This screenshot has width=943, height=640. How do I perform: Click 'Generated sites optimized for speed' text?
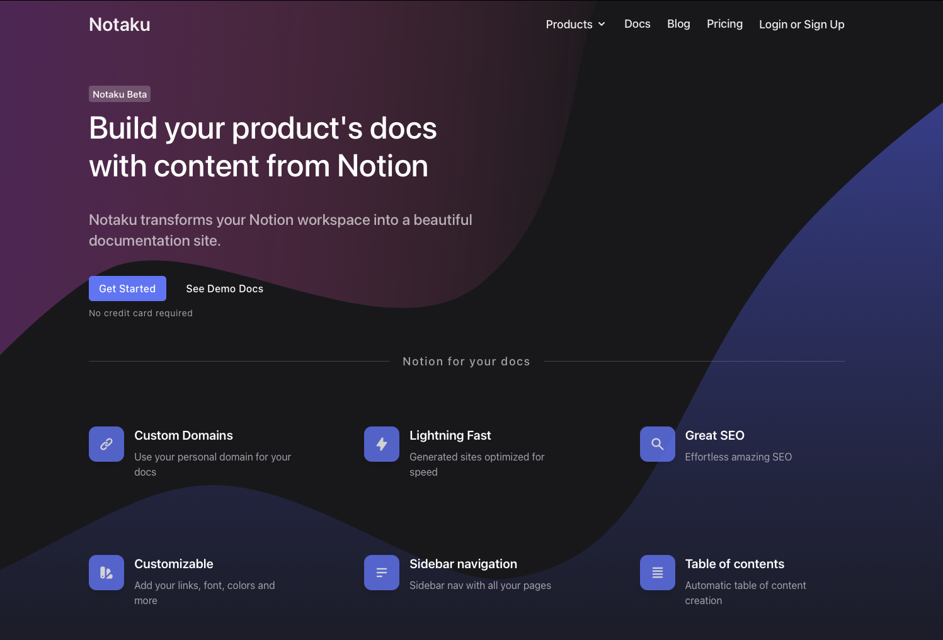[x=477, y=464]
